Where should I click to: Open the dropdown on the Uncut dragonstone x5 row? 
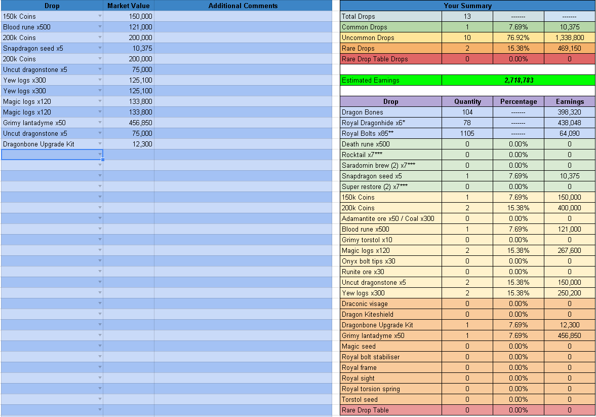pyautogui.click(x=100, y=69)
